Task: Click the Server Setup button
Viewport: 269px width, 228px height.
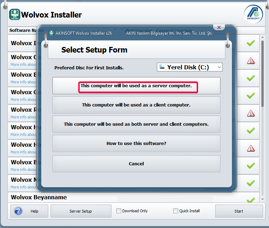Action: pos(81,211)
